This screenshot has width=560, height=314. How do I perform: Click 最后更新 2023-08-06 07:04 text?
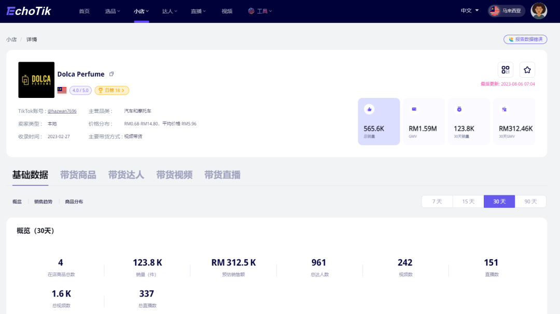[508, 84]
